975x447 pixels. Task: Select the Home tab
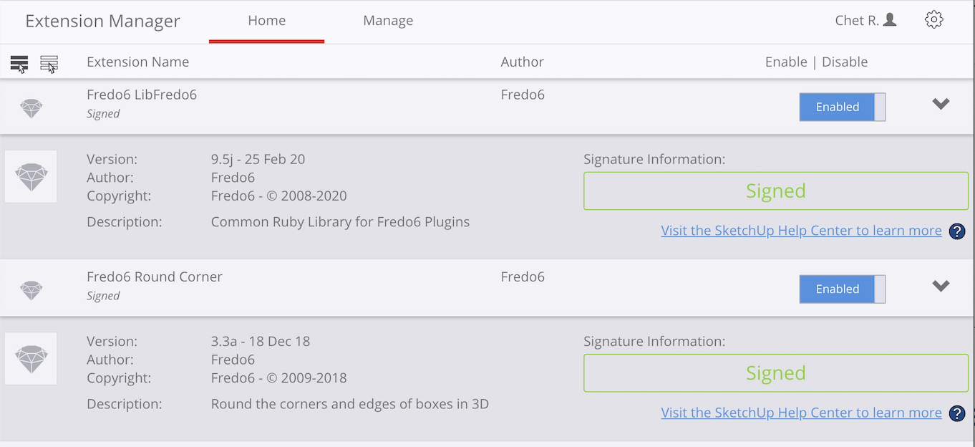tap(267, 21)
